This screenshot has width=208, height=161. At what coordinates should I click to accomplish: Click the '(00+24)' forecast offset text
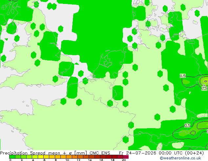(195, 153)
